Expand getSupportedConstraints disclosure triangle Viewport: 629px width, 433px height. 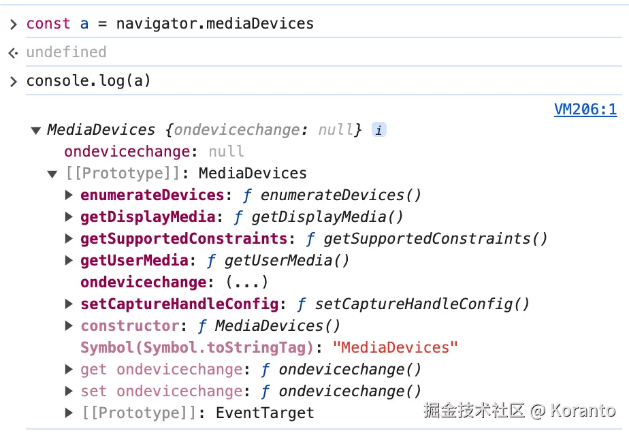click(69, 238)
